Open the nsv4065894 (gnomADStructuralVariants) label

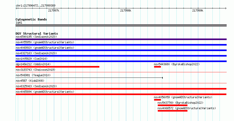[45, 92]
